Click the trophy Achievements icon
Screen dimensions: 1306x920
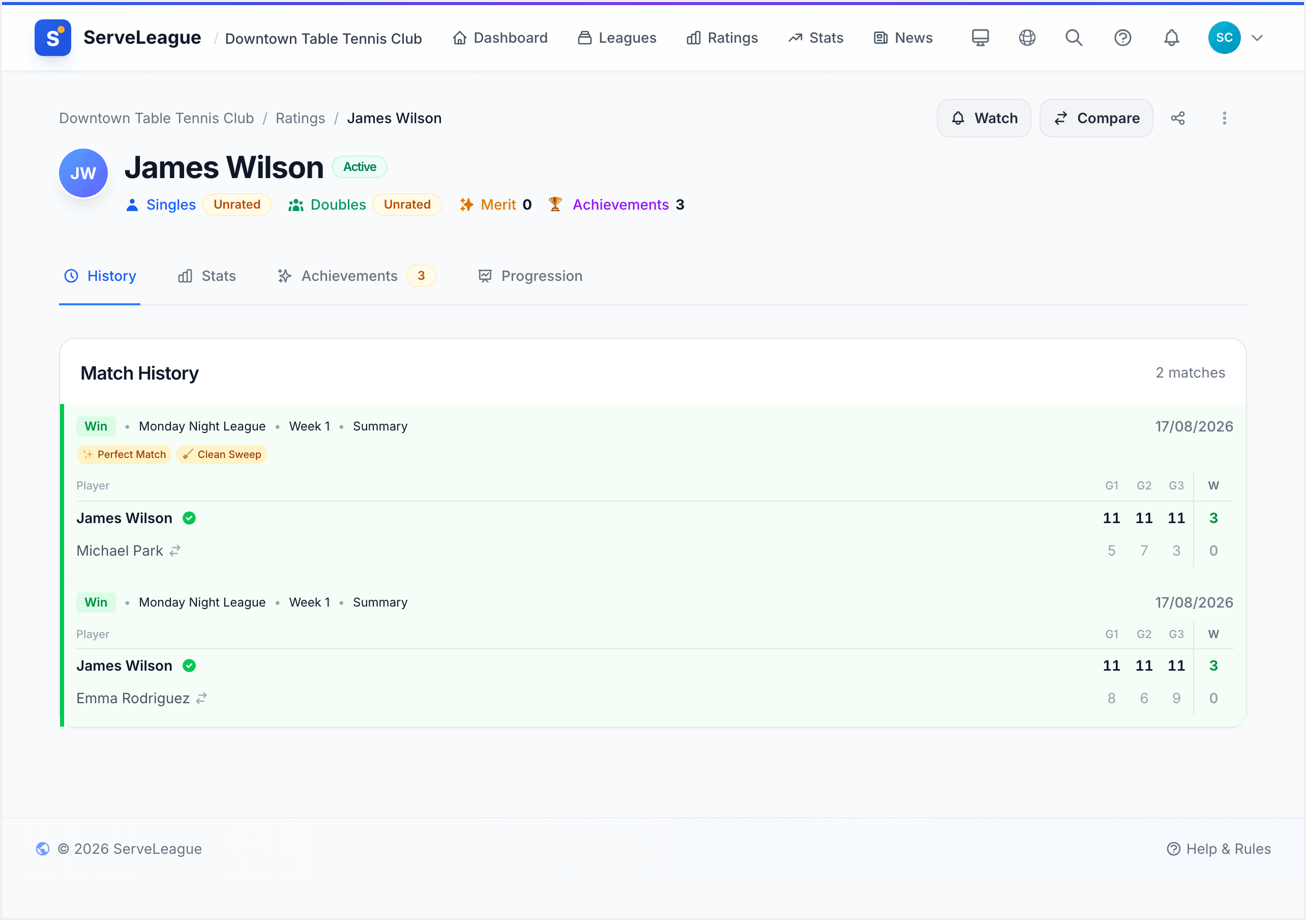555,205
